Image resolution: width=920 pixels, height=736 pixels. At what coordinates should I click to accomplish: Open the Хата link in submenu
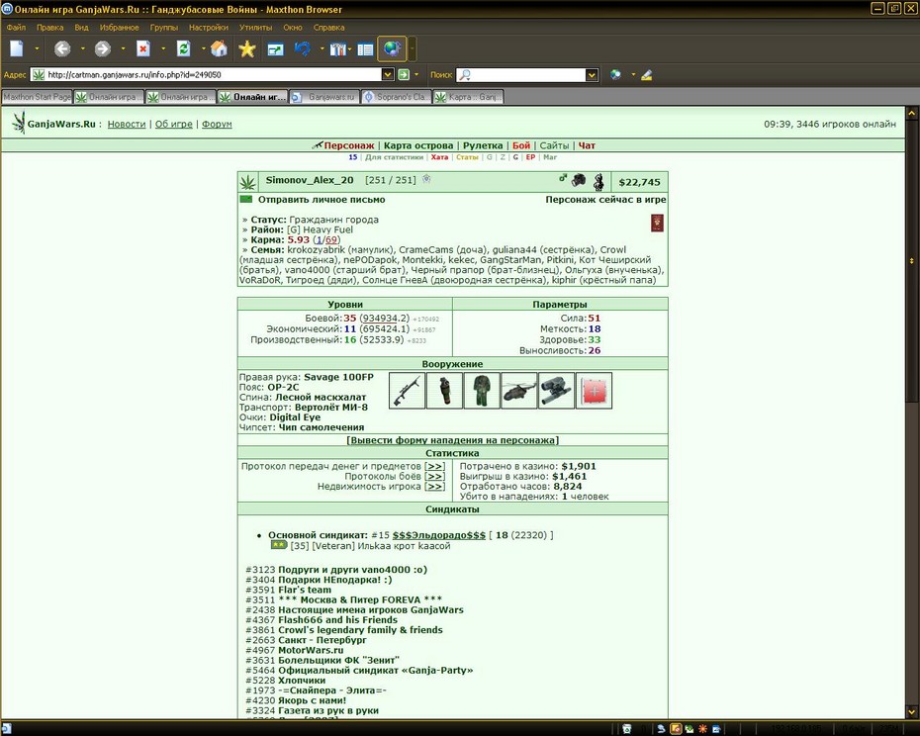439,157
